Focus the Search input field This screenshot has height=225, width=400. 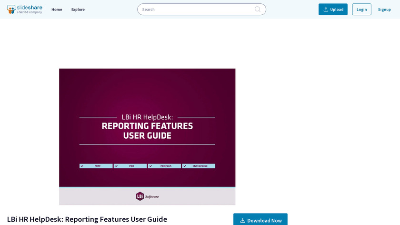(201, 10)
